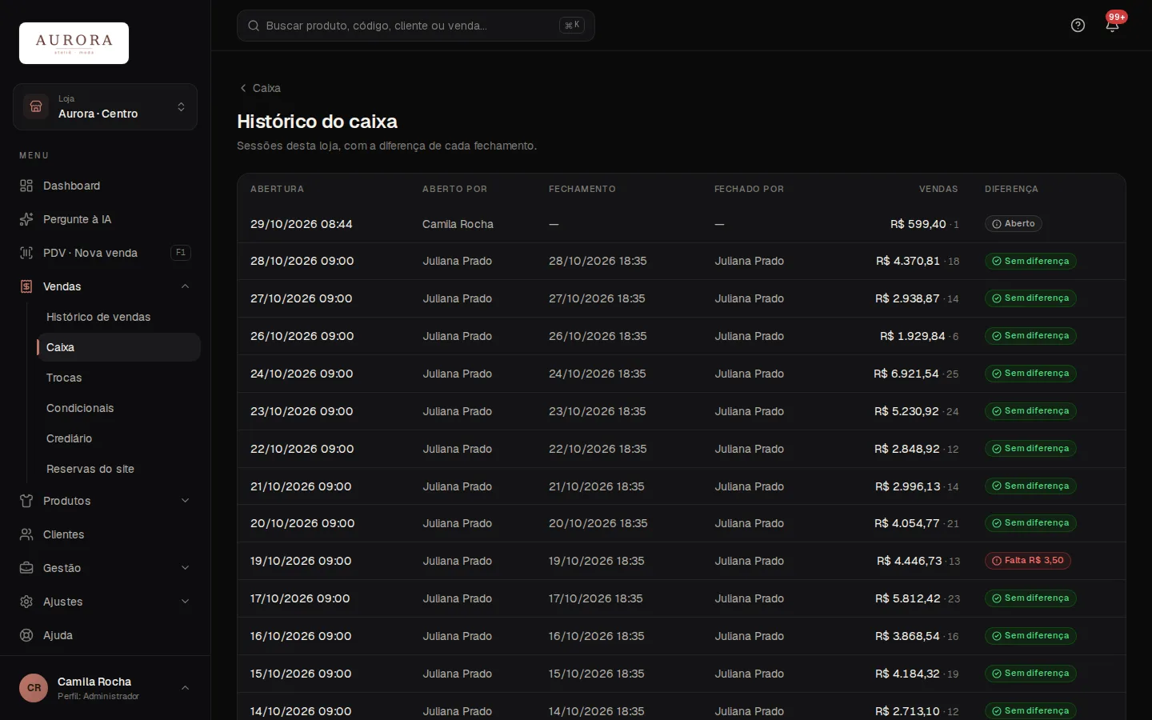Image resolution: width=1152 pixels, height=720 pixels.
Task: Collapse the Vendas submenu
Action: 185,286
